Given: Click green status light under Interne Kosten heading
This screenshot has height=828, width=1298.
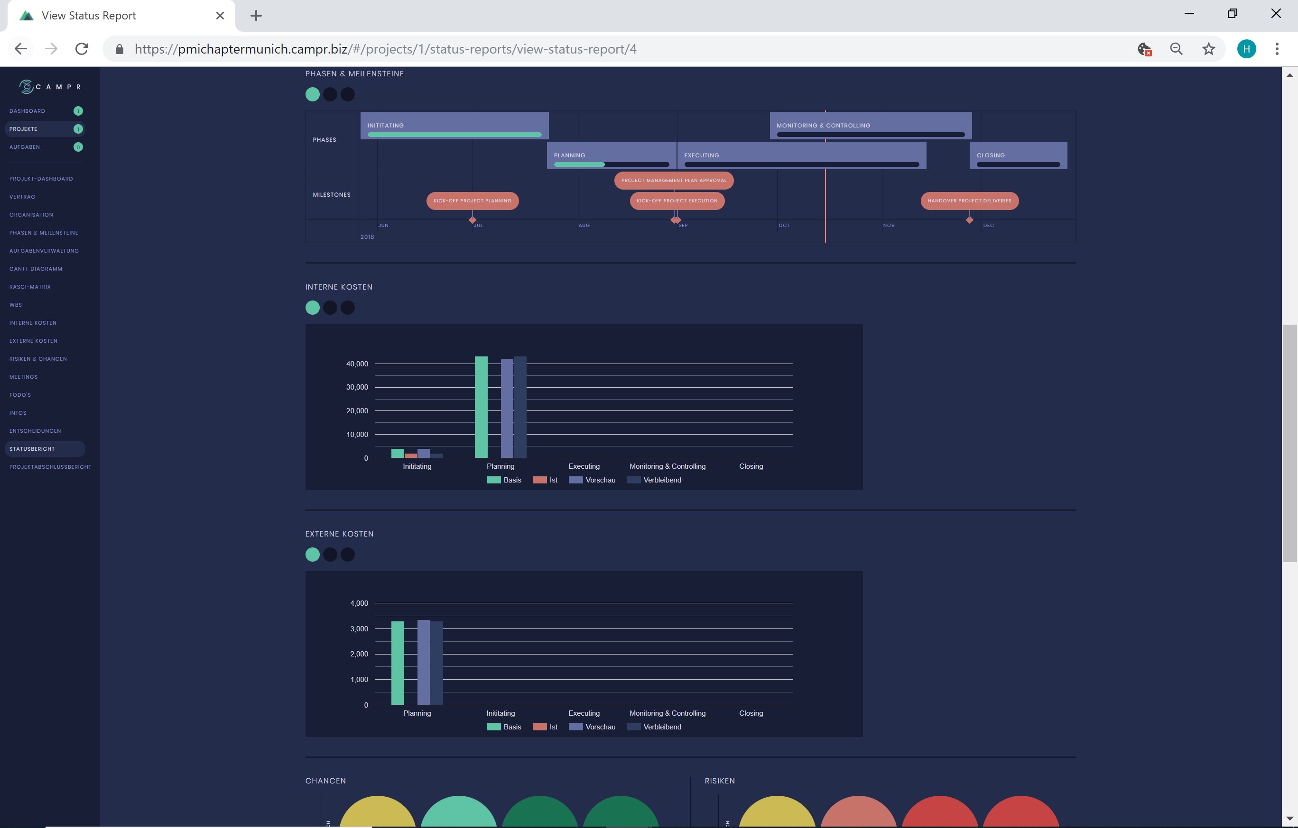Looking at the screenshot, I should (x=313, y=308).
